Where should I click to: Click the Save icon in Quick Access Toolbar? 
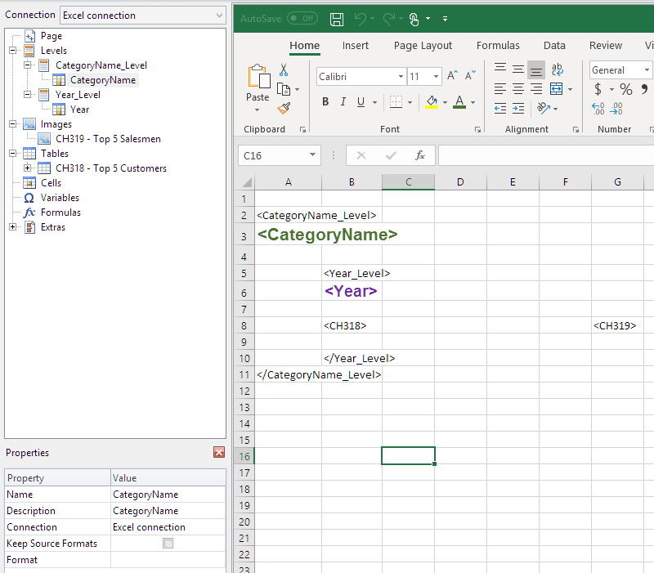(x=336, y=18)
